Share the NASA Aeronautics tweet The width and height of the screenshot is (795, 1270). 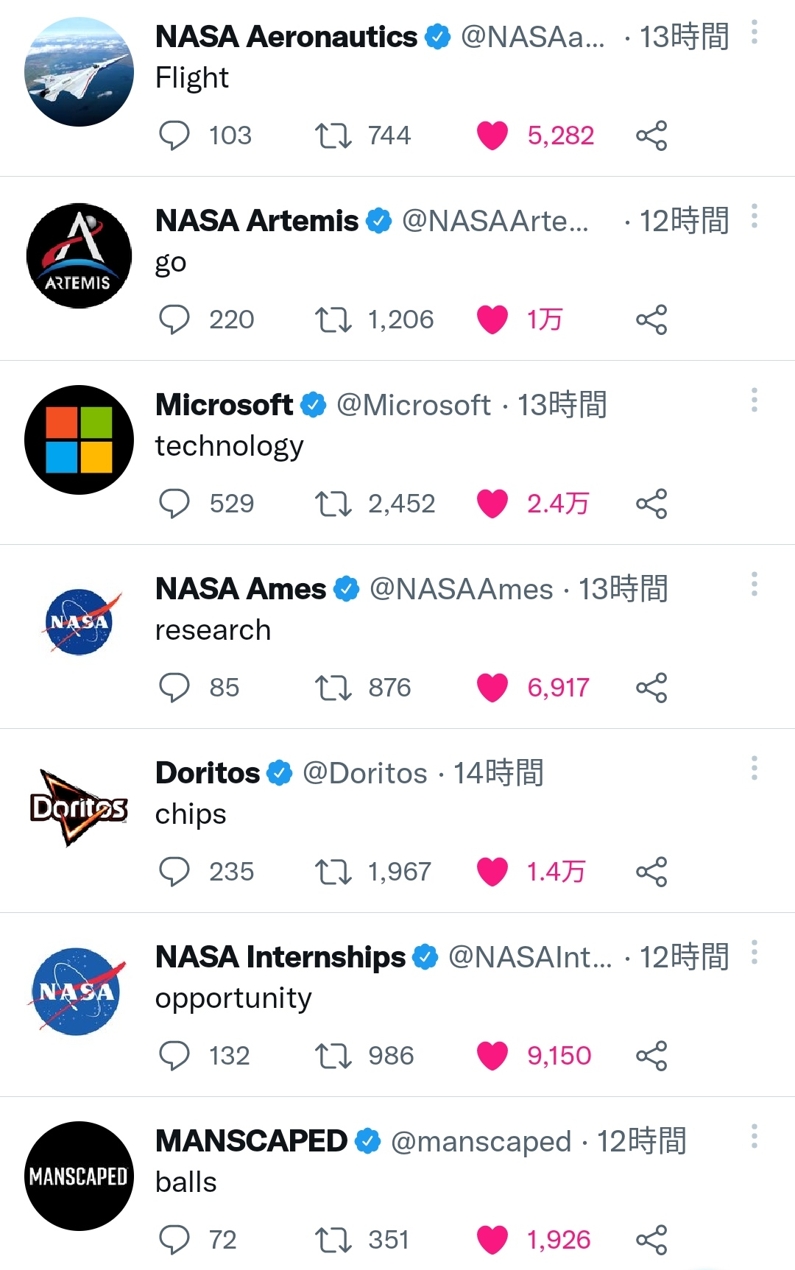coord(651,135)
